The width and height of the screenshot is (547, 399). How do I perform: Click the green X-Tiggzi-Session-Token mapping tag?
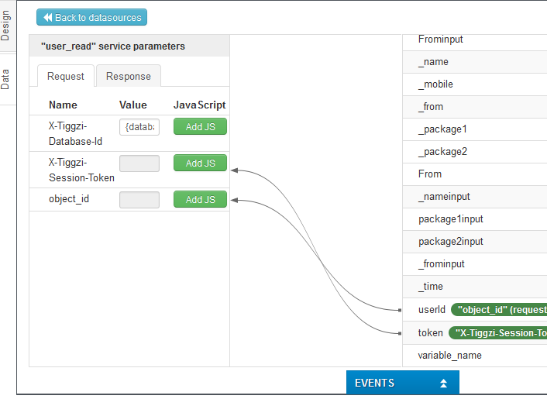point(498,333)
